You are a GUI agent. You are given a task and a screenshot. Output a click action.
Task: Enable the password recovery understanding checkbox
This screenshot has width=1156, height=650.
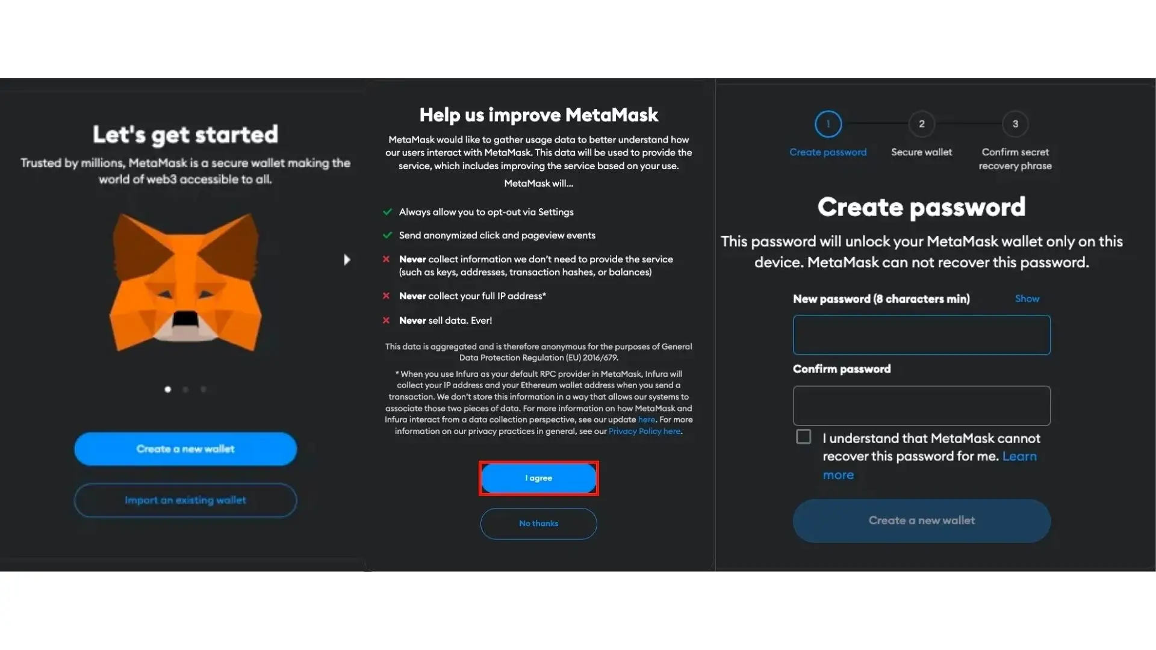tap(803, 436)
